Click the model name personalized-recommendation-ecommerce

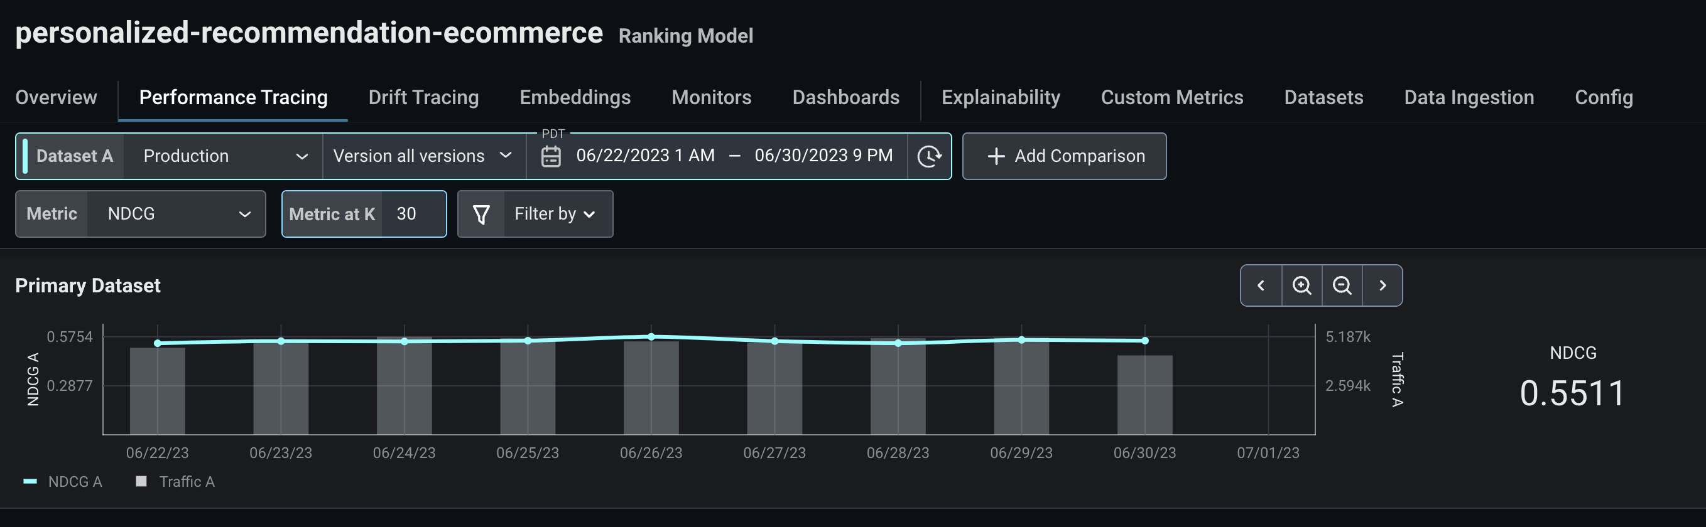tap(309, 33)
